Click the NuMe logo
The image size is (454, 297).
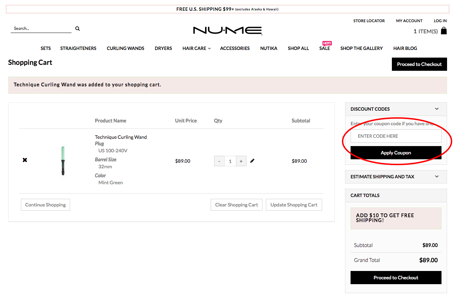[x=227, y=31]
